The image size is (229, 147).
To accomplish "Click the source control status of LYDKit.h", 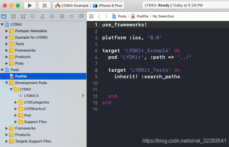I will tap(83, 96).
